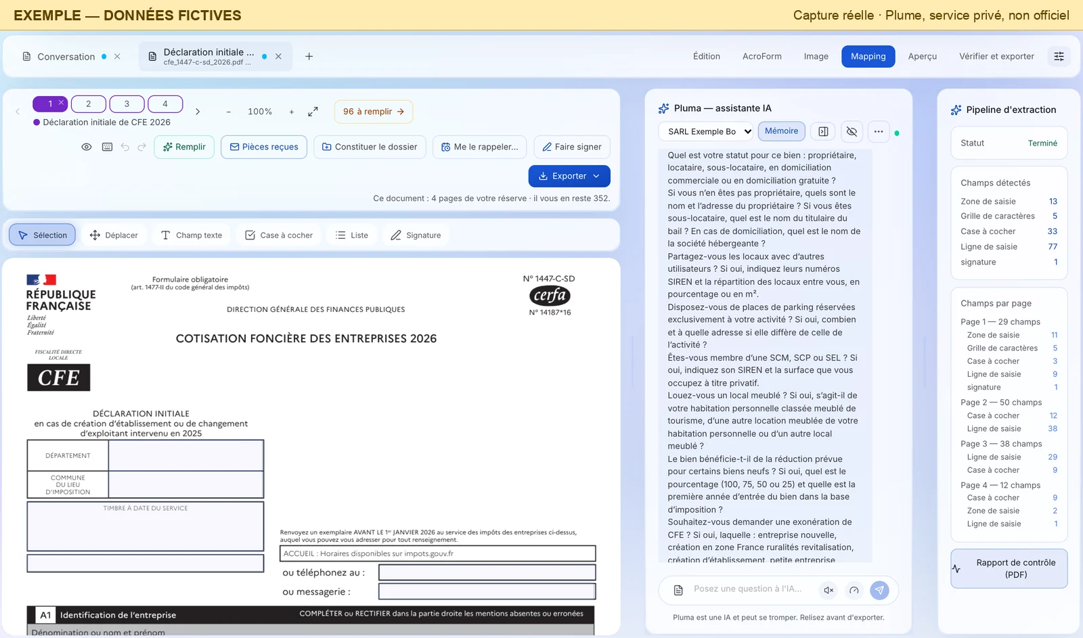Switch to the Édition tab

(707, 56)
